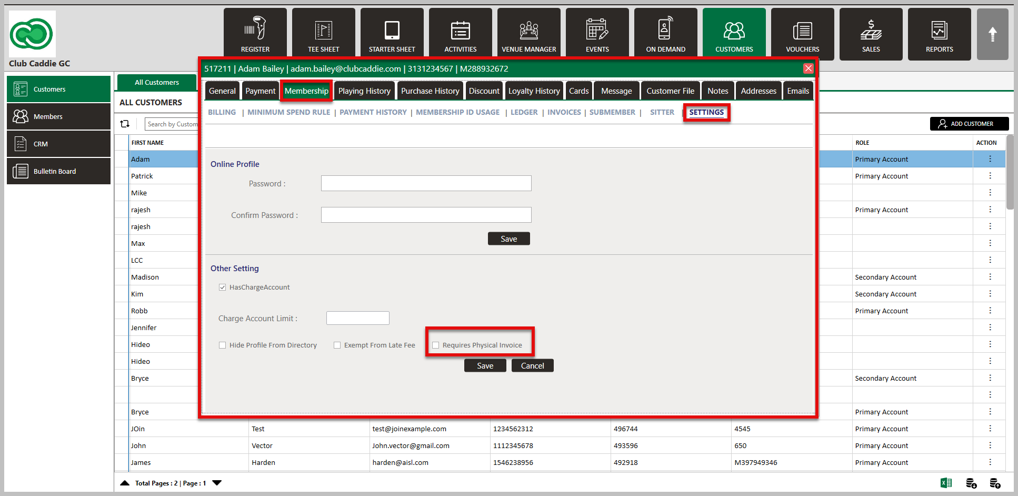Open the Cards tab
The width and height of the screenshot is (1018, 496).
(x=579, y=91)
